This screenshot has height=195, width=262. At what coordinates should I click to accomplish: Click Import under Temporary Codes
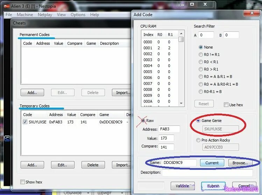point(121,165)
